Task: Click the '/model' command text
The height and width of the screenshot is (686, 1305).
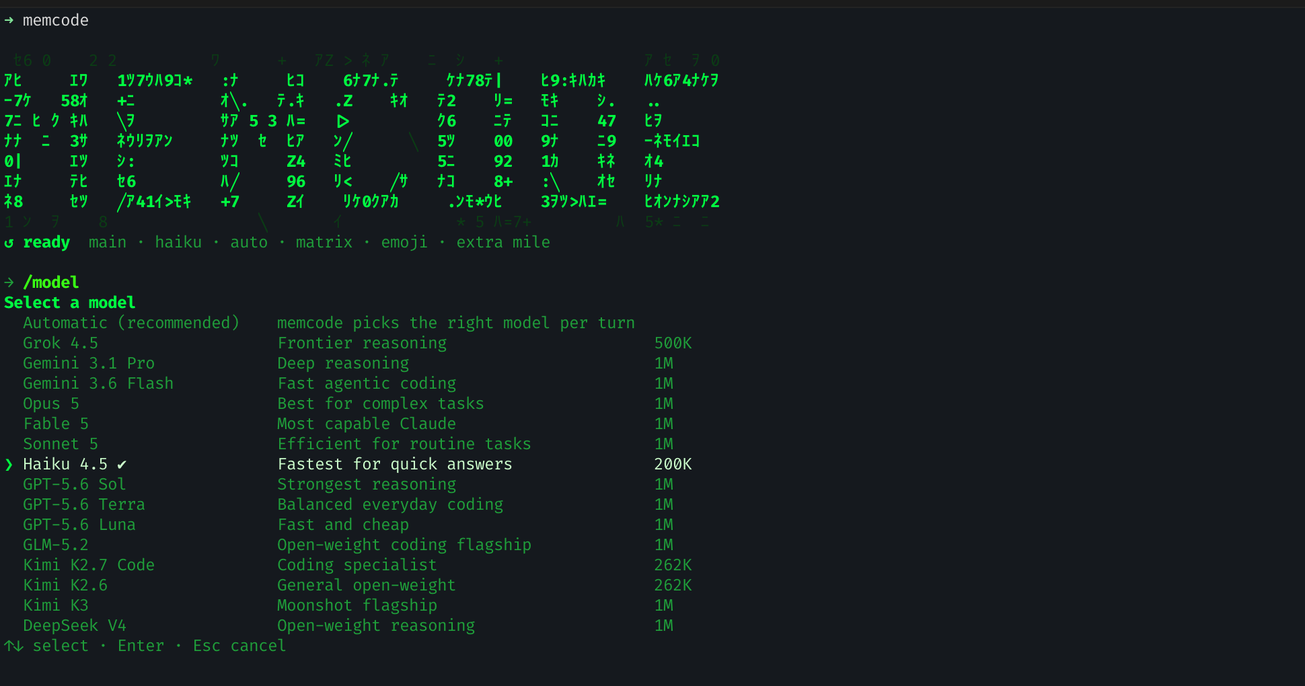Action: pyautogui.click(x=51, y=282)
